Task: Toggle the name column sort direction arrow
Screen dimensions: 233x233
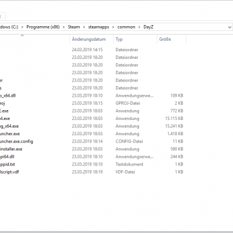Action: pyautogui.click(x=22, y=36)
